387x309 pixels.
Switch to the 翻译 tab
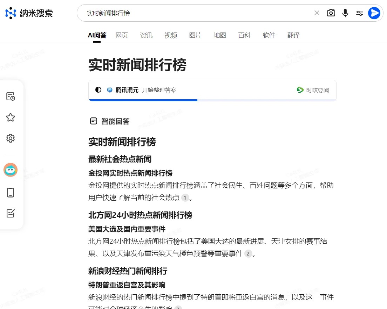[293, 35]
